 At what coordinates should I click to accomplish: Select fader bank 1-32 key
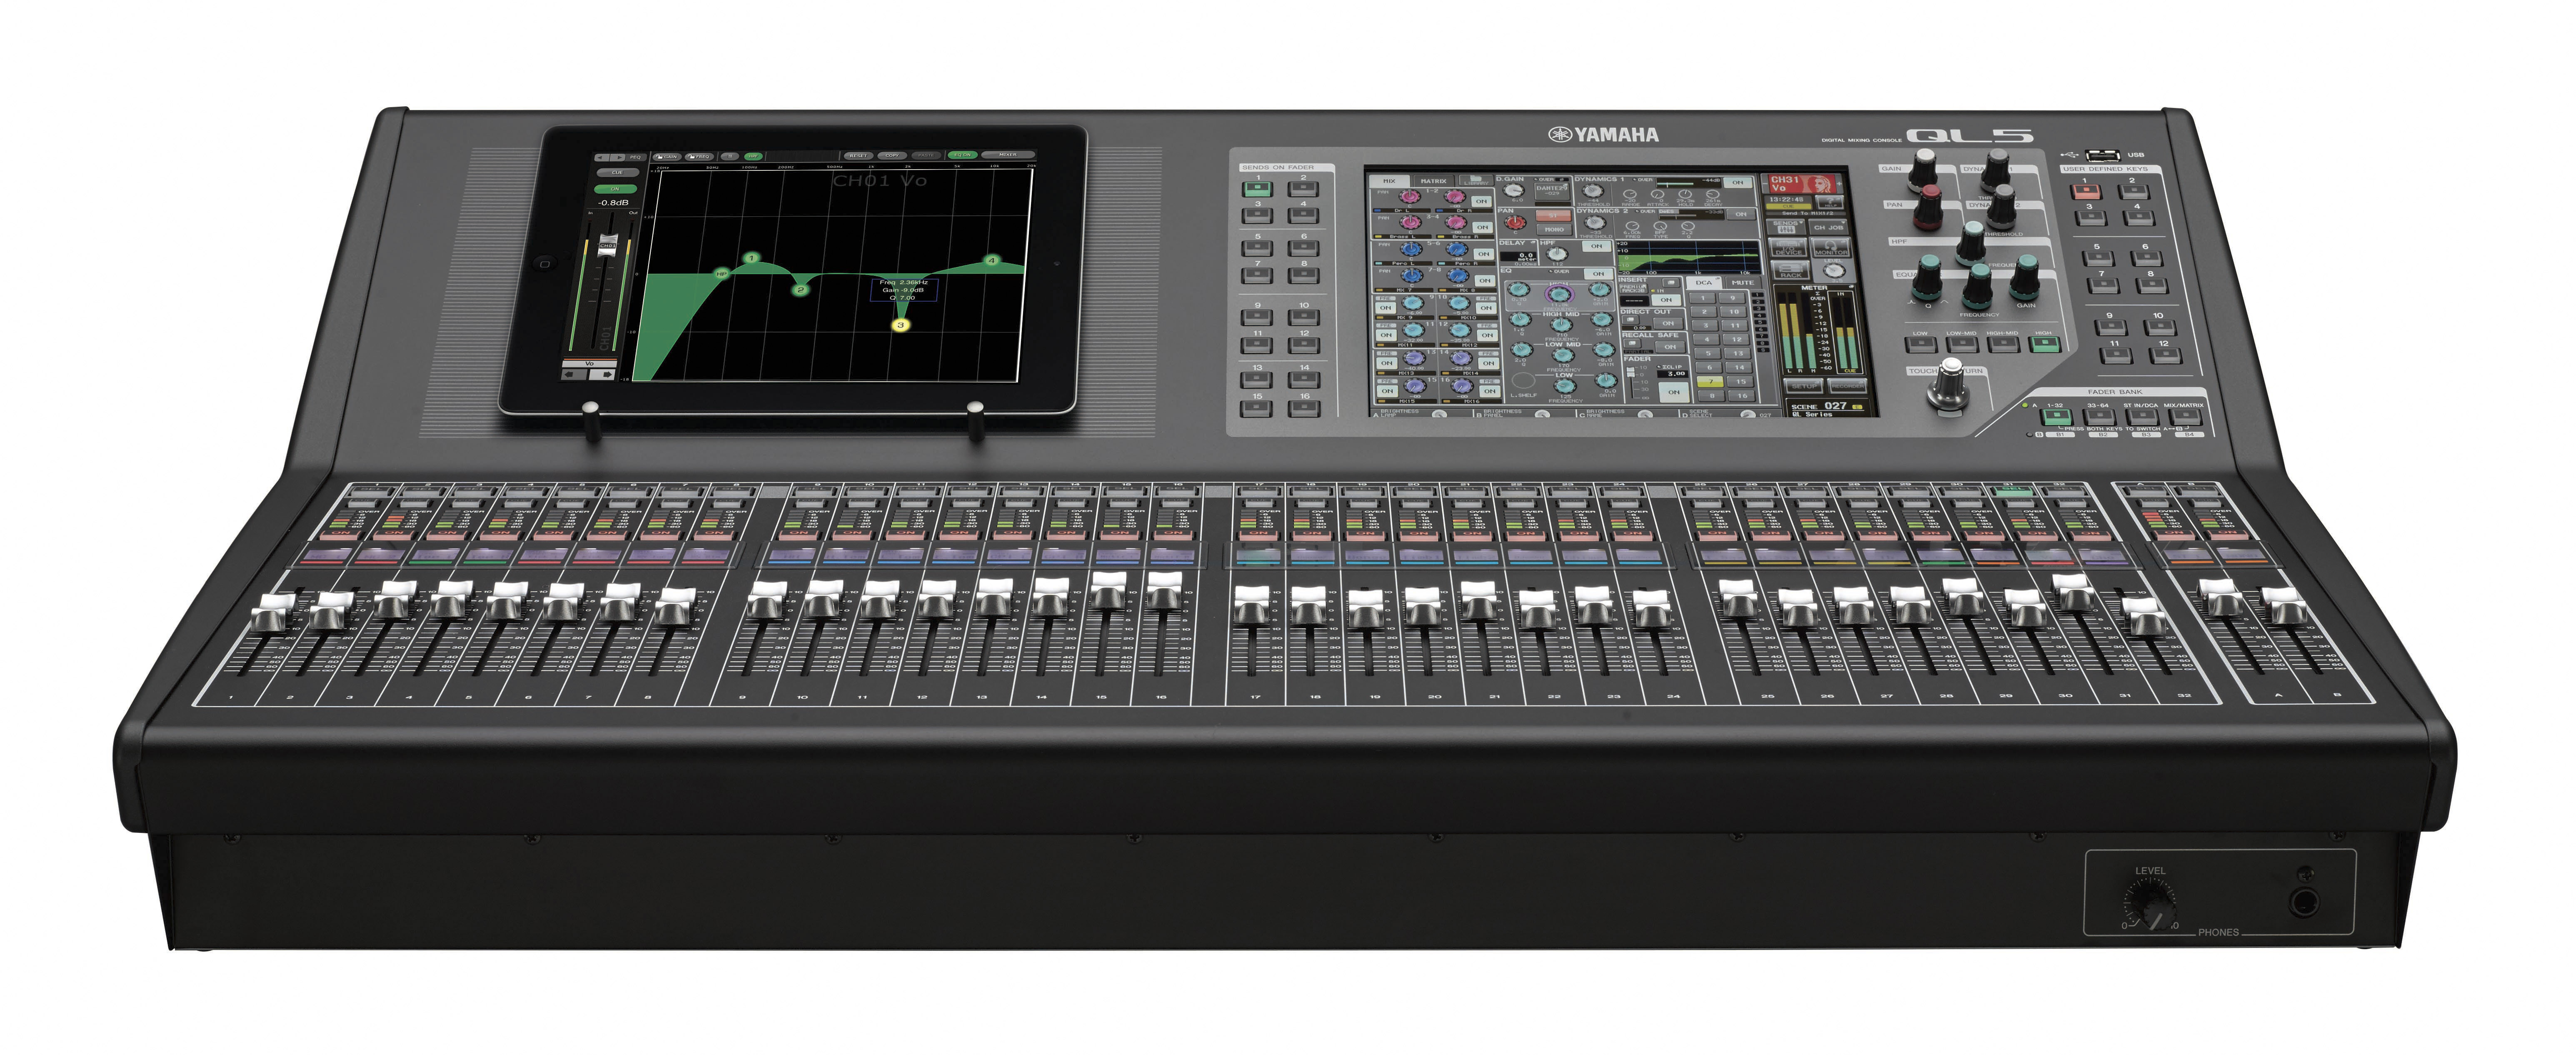[2057, 417]
